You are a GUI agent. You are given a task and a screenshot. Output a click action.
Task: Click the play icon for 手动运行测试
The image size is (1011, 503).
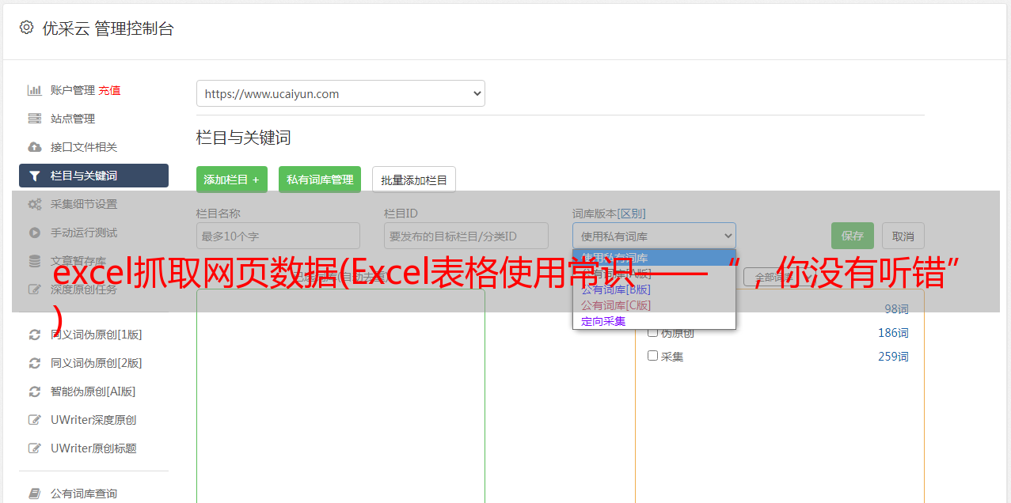coord(34,233)
